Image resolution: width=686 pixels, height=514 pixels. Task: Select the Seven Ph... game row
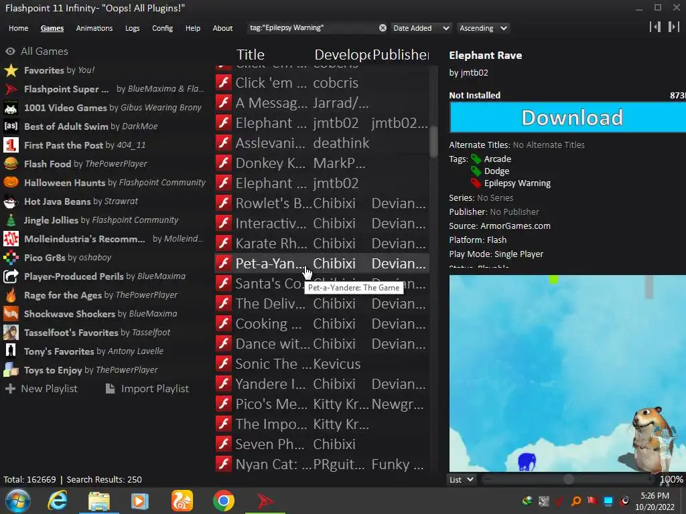pyautogui.click(x=322, y=444)
